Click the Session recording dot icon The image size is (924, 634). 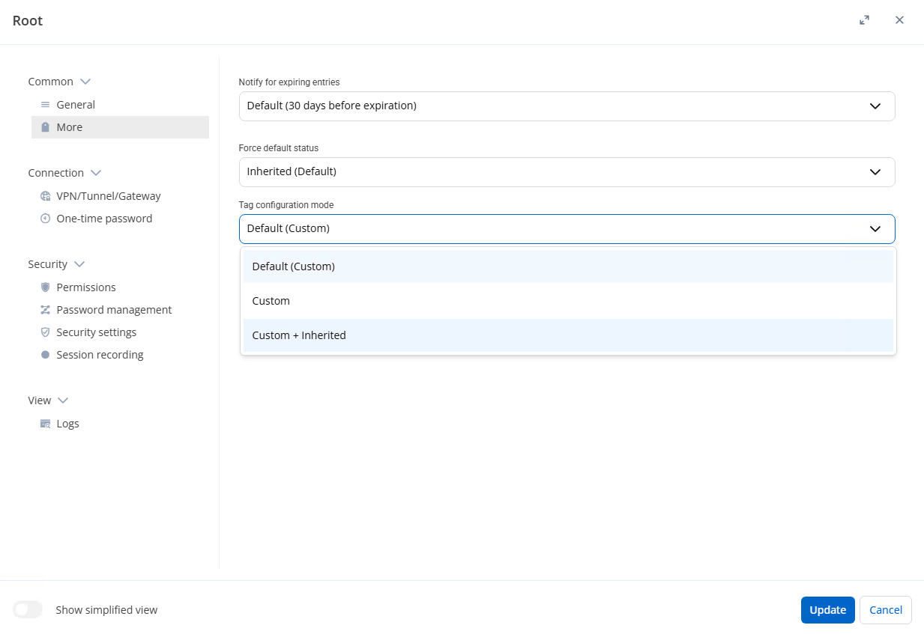pyautogui.click(x=45, y=355)
